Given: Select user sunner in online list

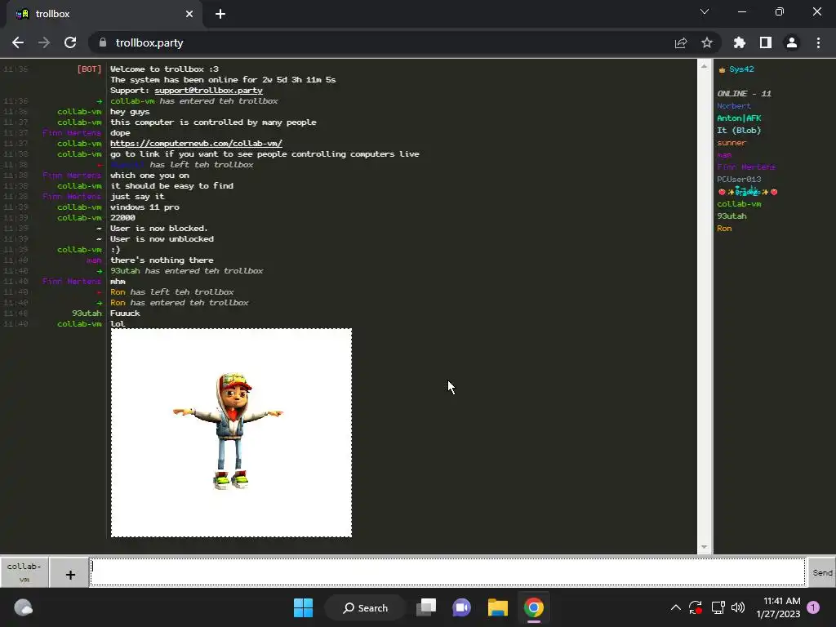Looking at the screenshot, I should pos(731,142).
